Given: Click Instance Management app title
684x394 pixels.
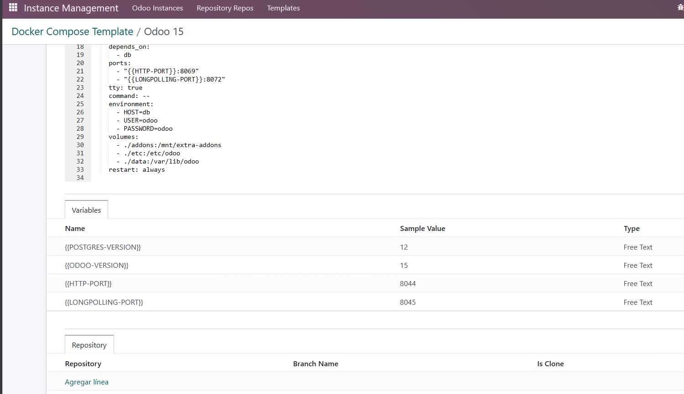Looking at the screenshot, I should (x=71, y=8).
